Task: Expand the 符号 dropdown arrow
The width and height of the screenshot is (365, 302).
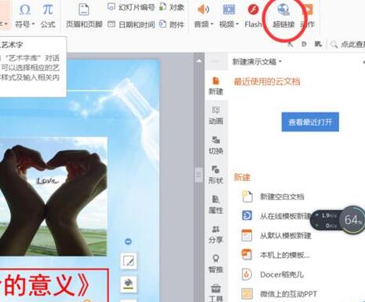Action: click(x=33, y=24)
